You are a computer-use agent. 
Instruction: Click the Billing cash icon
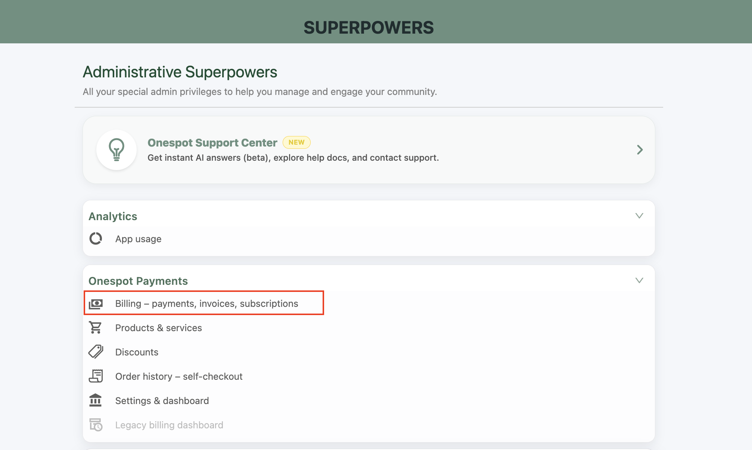coord(96,303)
